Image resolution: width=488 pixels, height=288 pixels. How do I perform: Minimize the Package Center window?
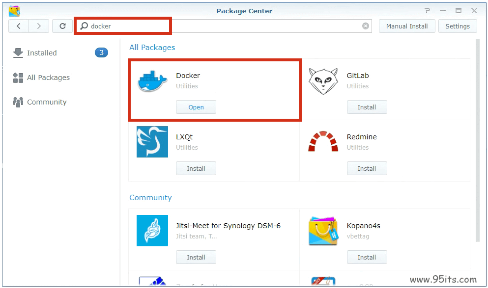pos(443,11)
